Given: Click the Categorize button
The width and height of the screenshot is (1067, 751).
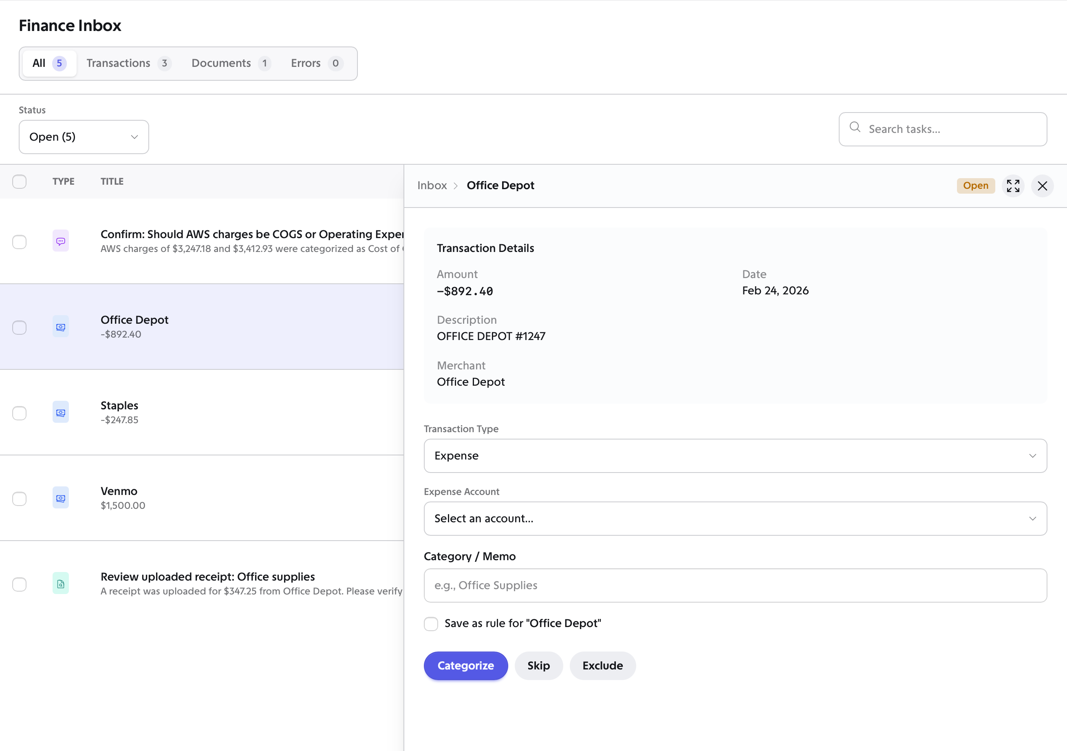Looking at the screenshot, I should [x=466, y=665].
